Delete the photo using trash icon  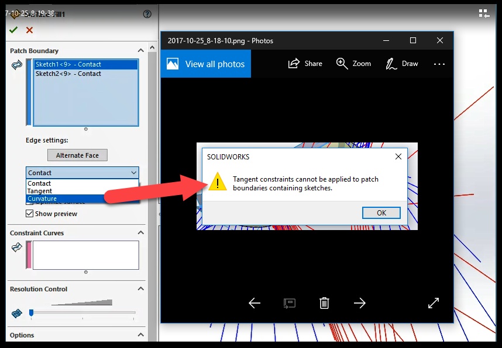pyautogui.click(x=324, y=303)
